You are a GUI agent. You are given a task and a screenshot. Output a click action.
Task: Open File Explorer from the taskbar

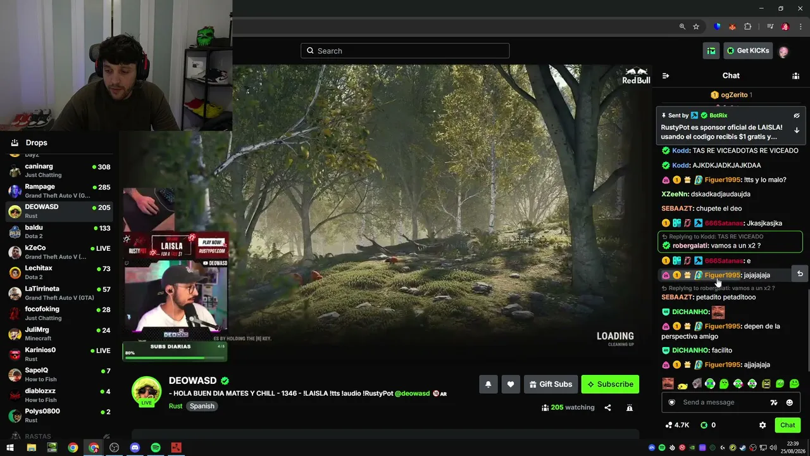[x=31, y=448]
